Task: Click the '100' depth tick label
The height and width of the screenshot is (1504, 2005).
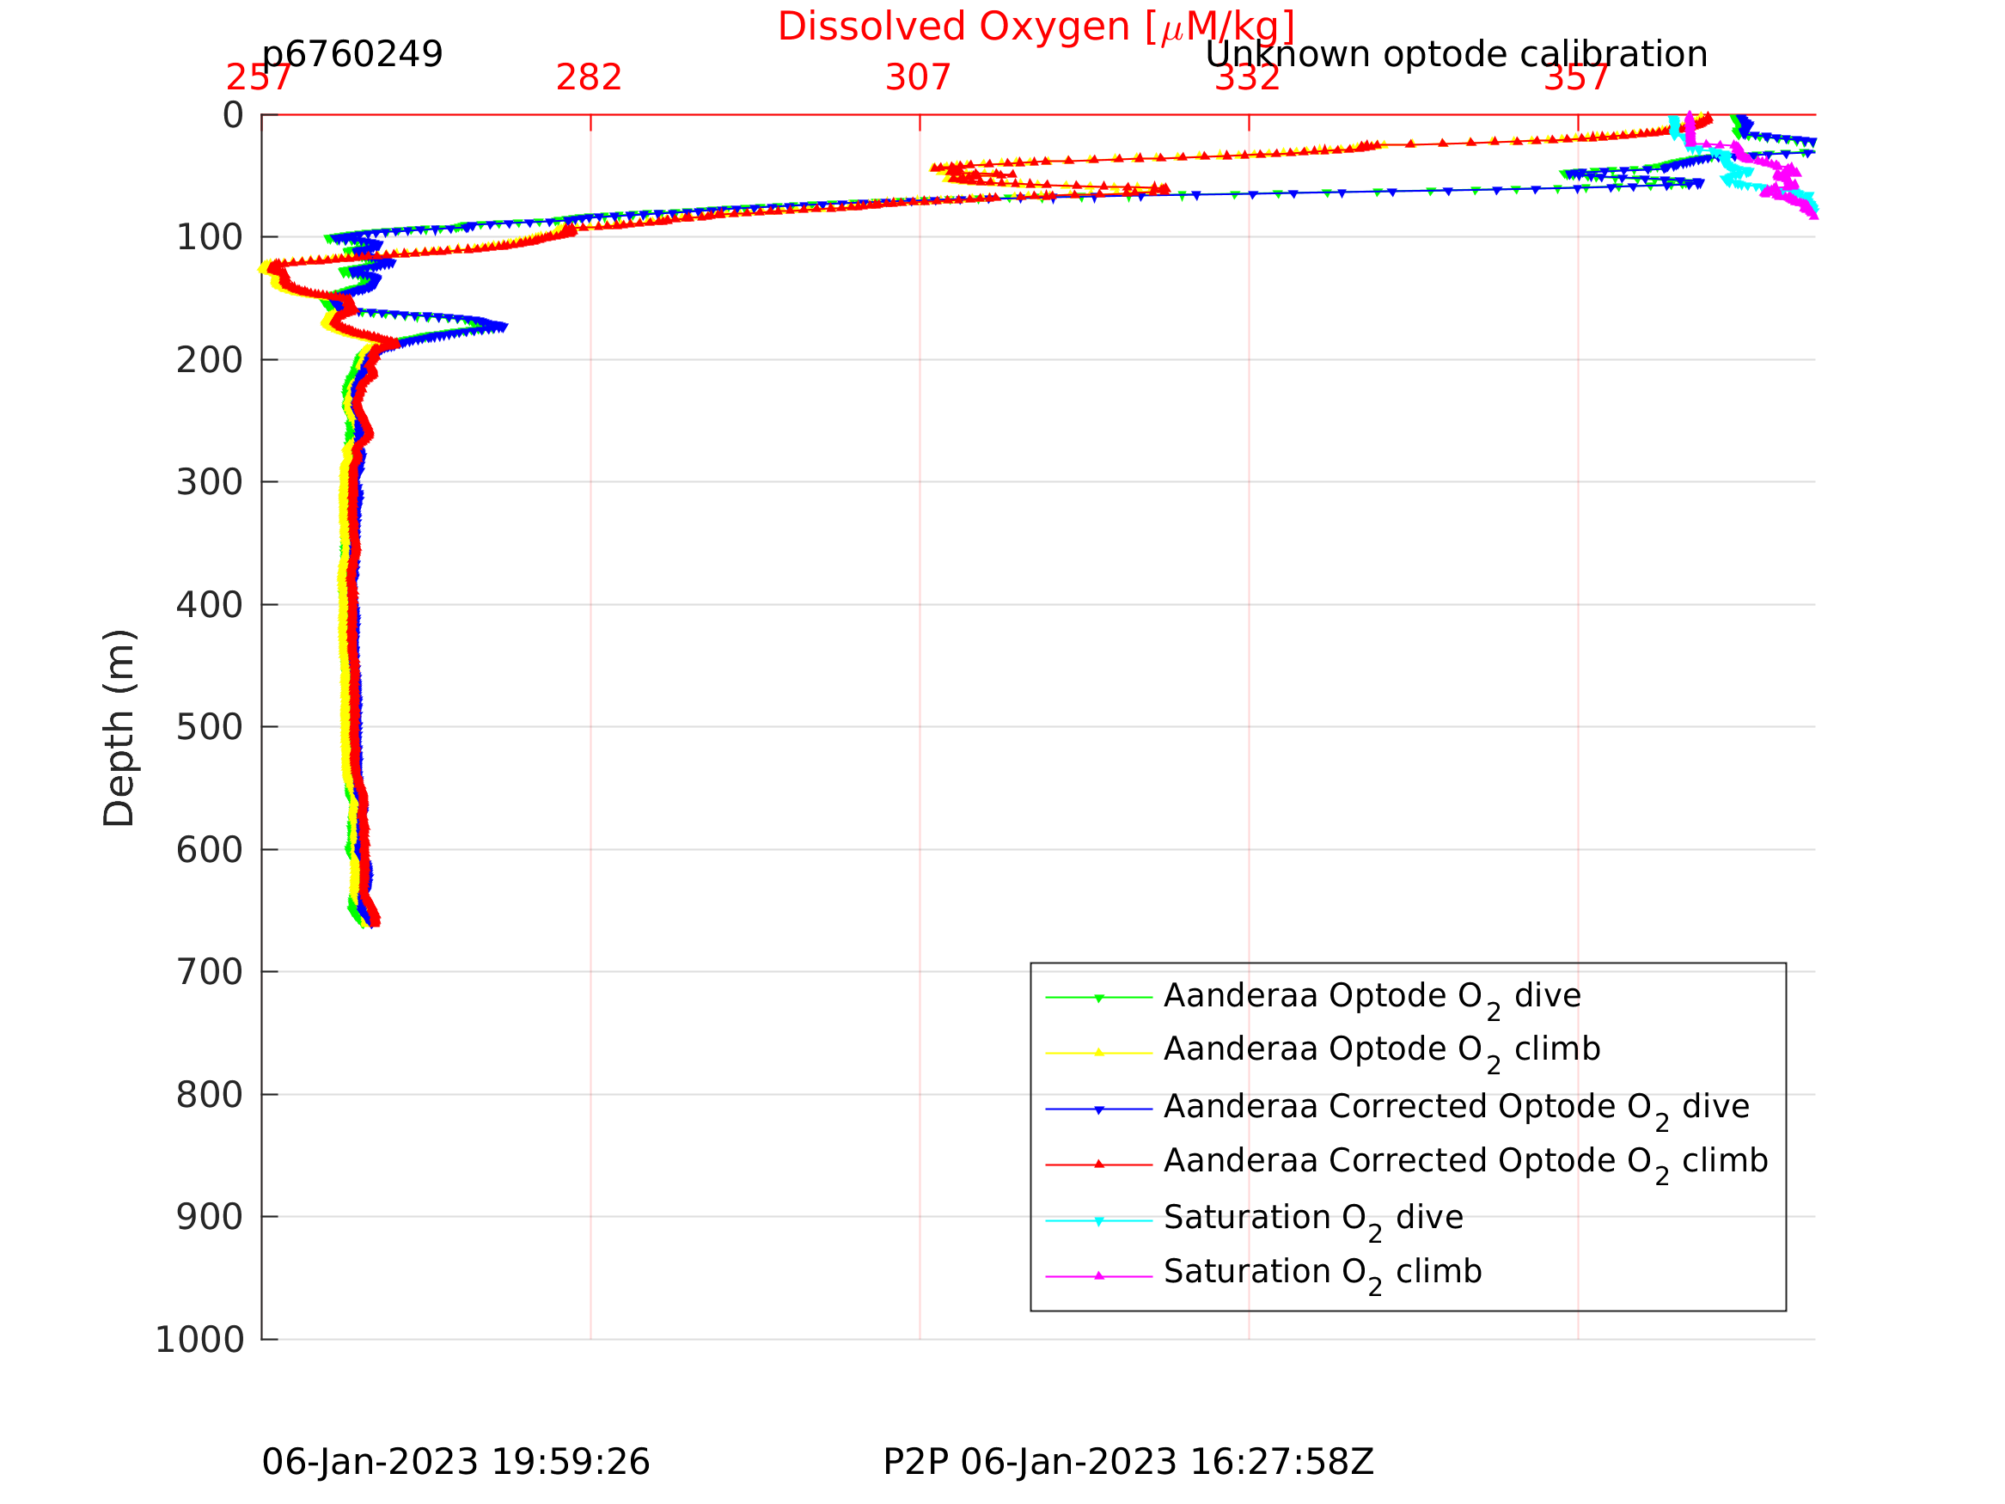Action: coord(210,237)
